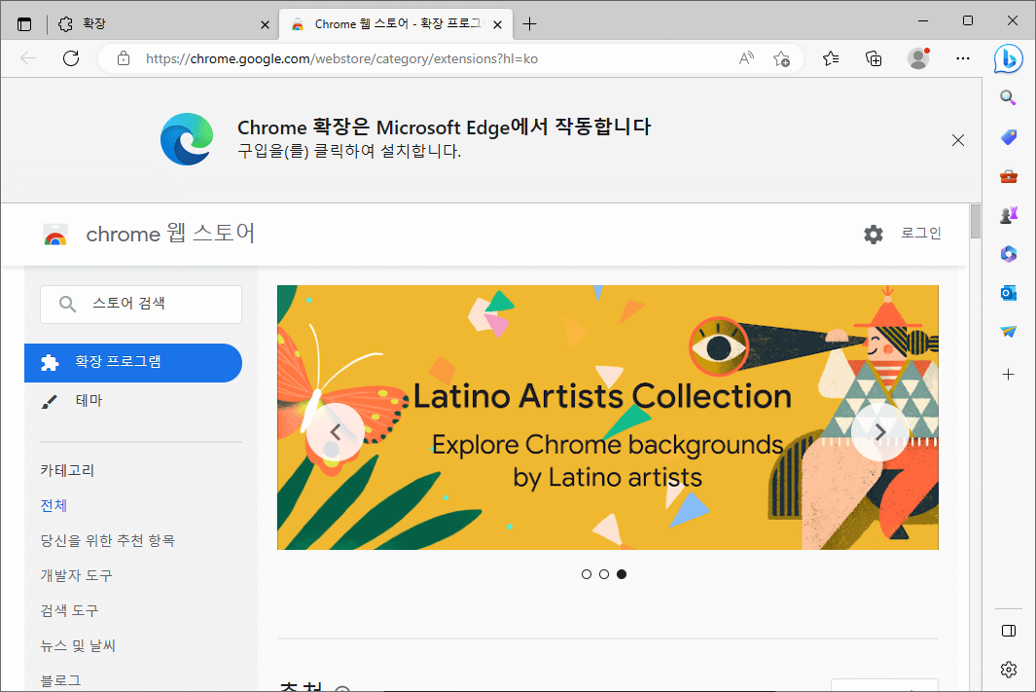Open sidebar Drop paper plane icon
The height and width of the screenshot is (692, 1036).
1008,332
